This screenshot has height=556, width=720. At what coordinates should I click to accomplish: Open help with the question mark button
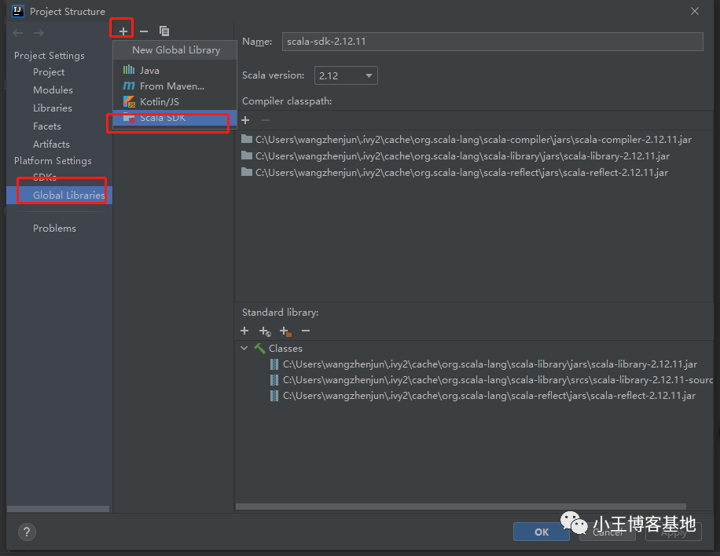coord(27,532)
